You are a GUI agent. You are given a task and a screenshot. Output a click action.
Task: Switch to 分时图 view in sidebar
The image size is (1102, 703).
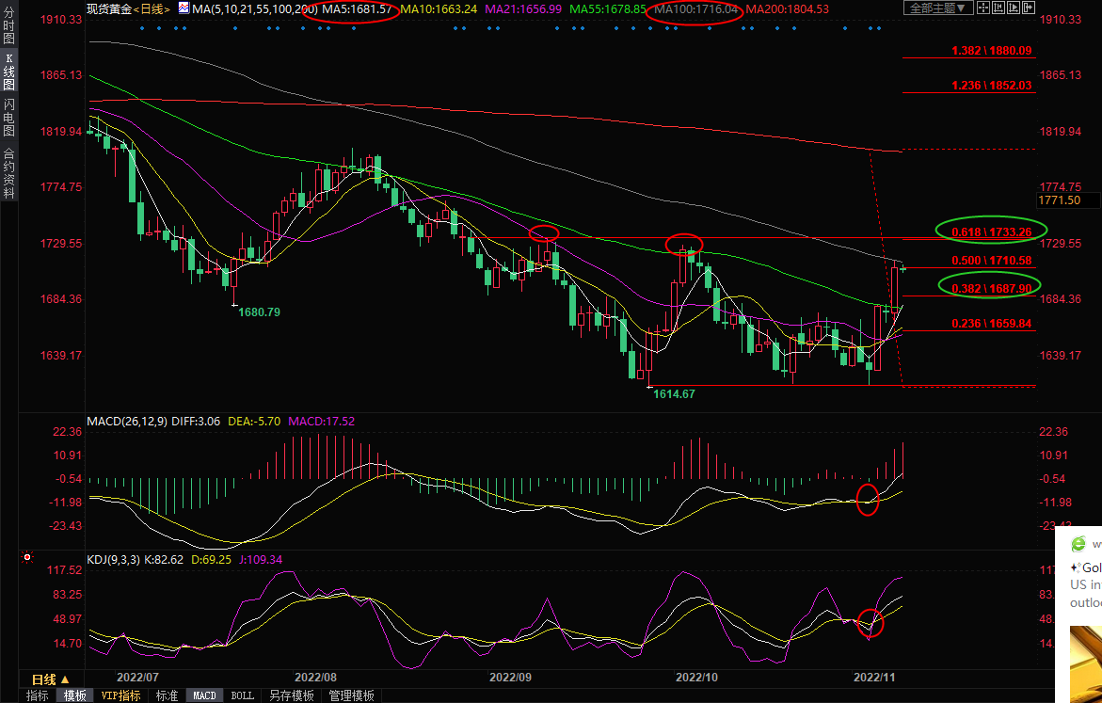pyautogui.click(x=8, y=26)
